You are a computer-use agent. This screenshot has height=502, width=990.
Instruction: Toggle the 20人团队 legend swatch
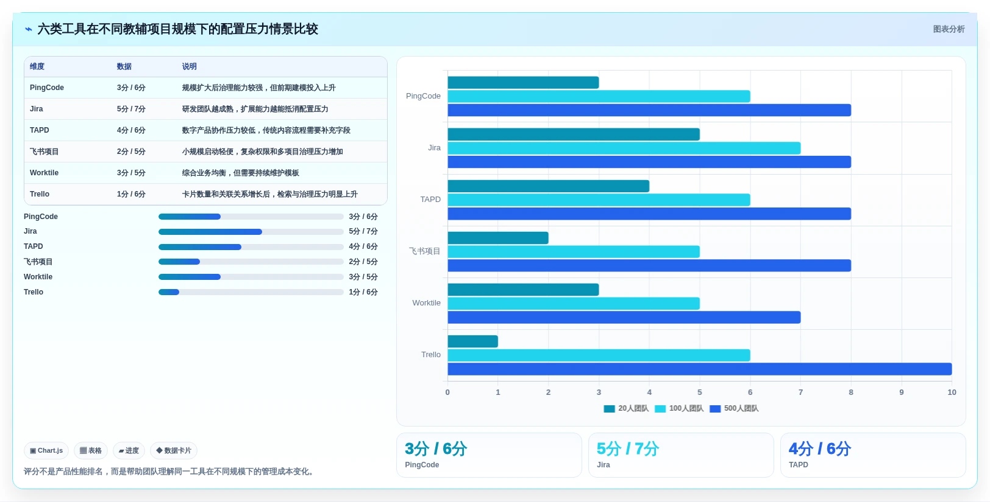click(609, 409)
